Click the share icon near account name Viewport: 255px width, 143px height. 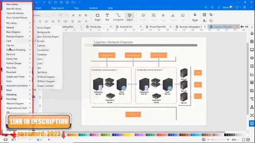pyautogui.click(x=212, y=7)
